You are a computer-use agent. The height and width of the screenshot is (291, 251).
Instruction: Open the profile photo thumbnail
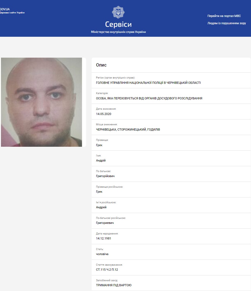pyautogui.click(x=41, y=102)
